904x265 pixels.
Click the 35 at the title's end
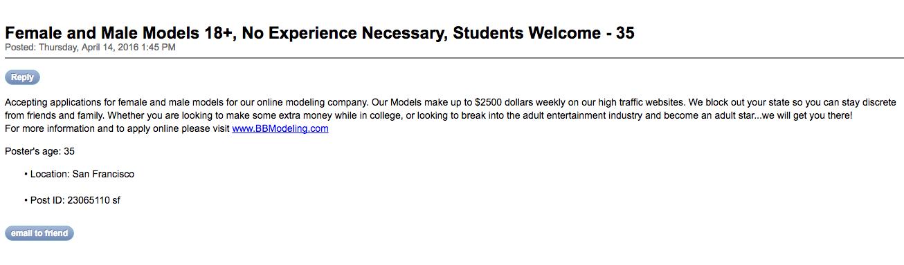(x=625, y=32)
